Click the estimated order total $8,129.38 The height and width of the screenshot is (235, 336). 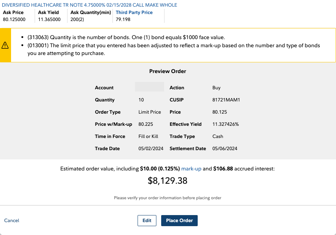(x=167, y=180)
